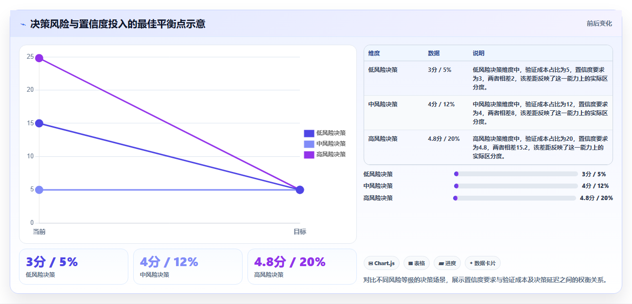
Task: Click the description mentioning 两者相差2
Action: coord(540,79)
